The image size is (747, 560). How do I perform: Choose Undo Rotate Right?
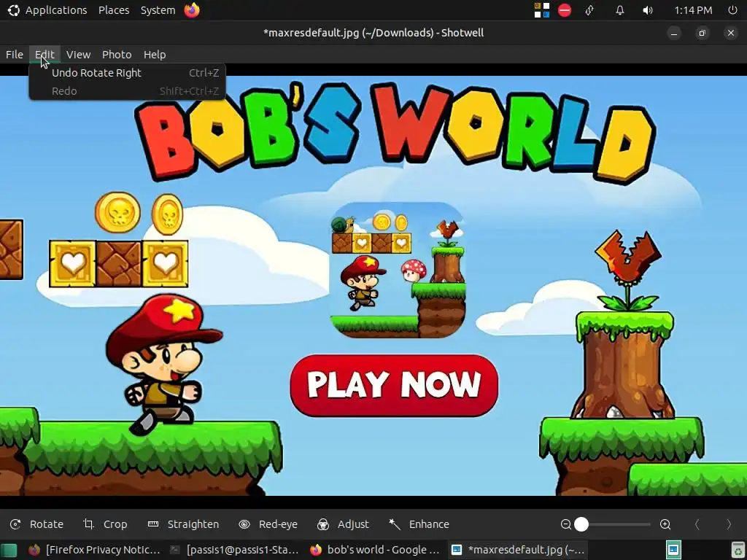127,73
